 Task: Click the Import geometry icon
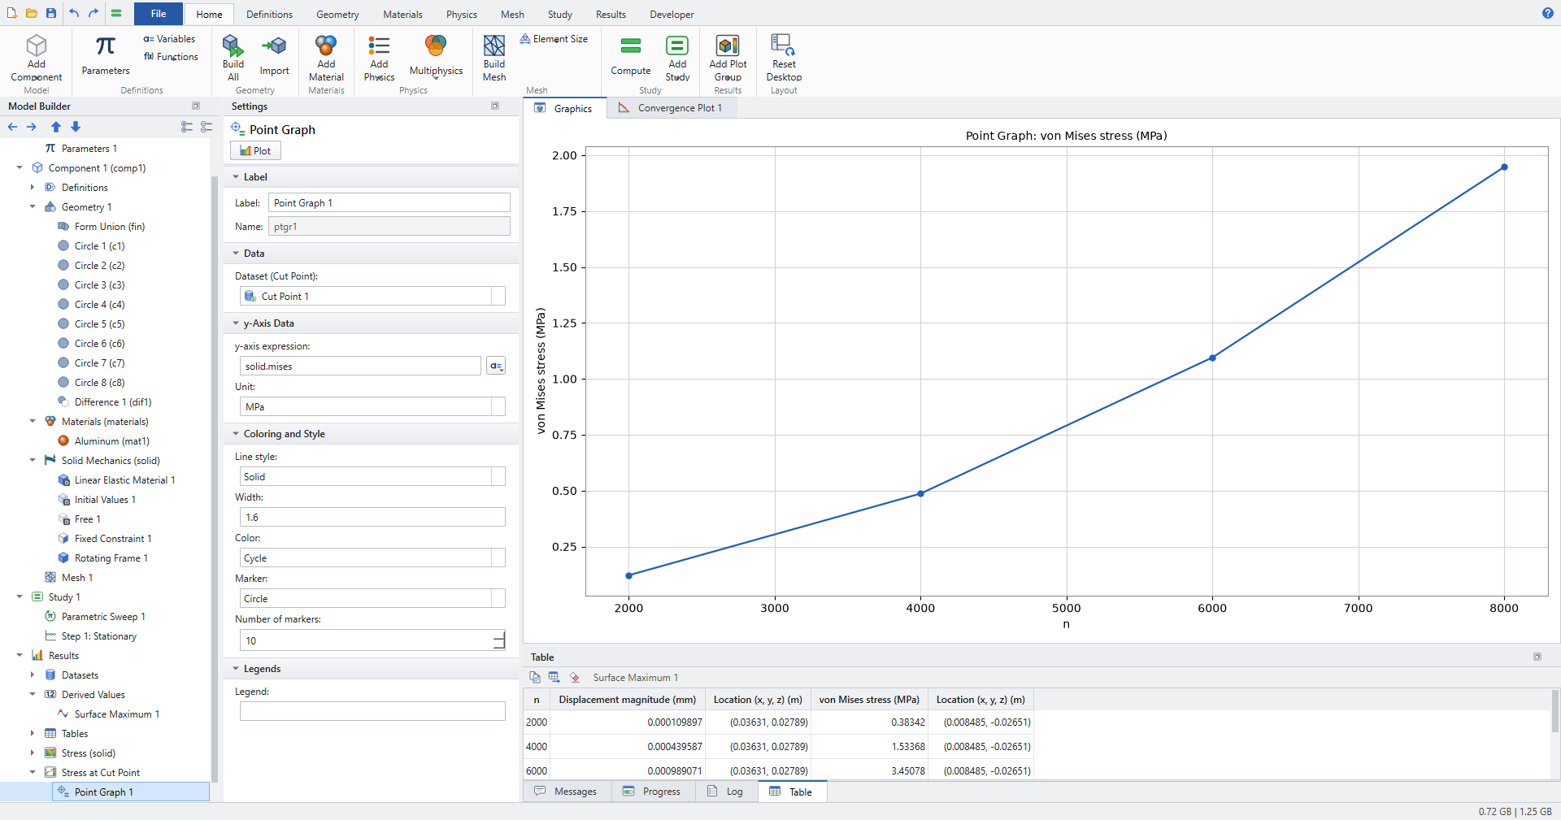(x=274, y=46)
